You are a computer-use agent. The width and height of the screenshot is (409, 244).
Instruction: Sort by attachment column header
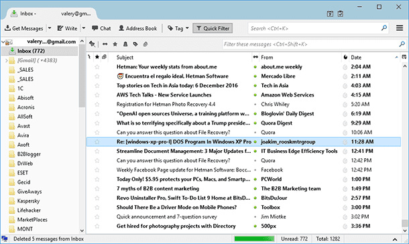pos(105,57)
